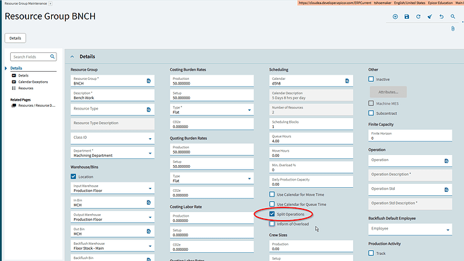Viewport: 464px width, 261px height.
Task: Open Resource Type search icon
Action: [x=149, y=109]
